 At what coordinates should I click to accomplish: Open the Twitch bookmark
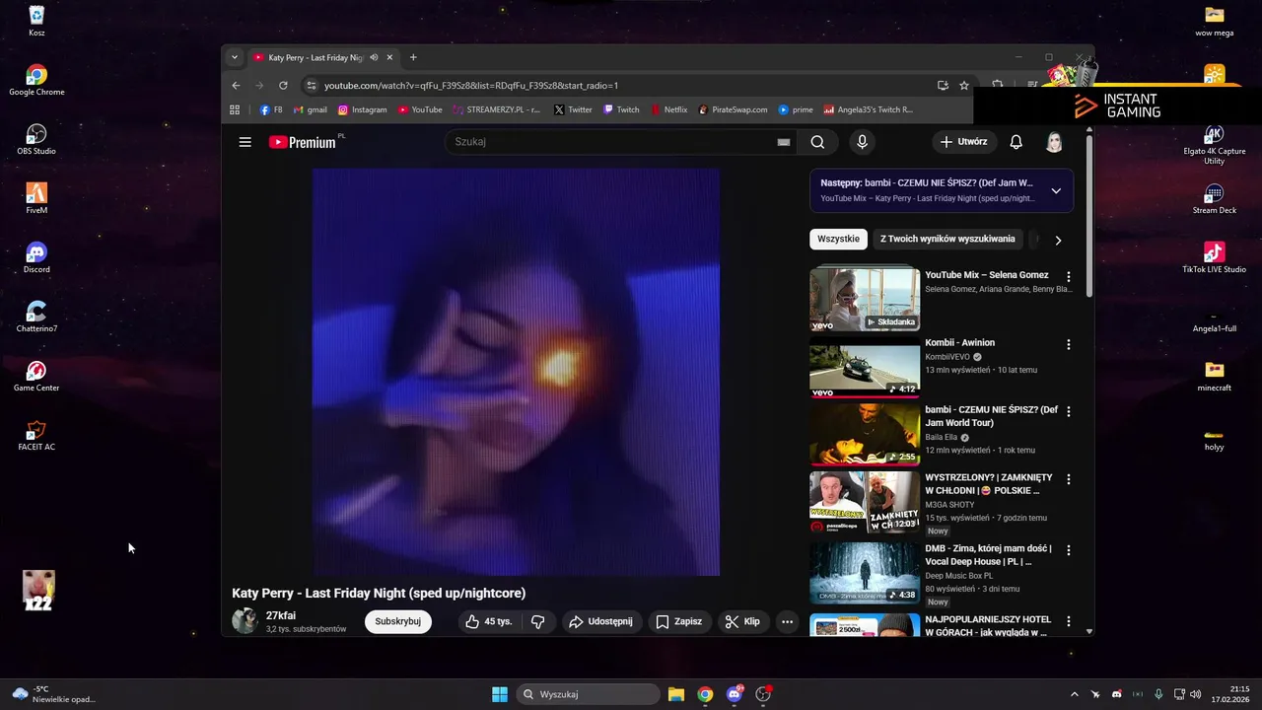621,109
